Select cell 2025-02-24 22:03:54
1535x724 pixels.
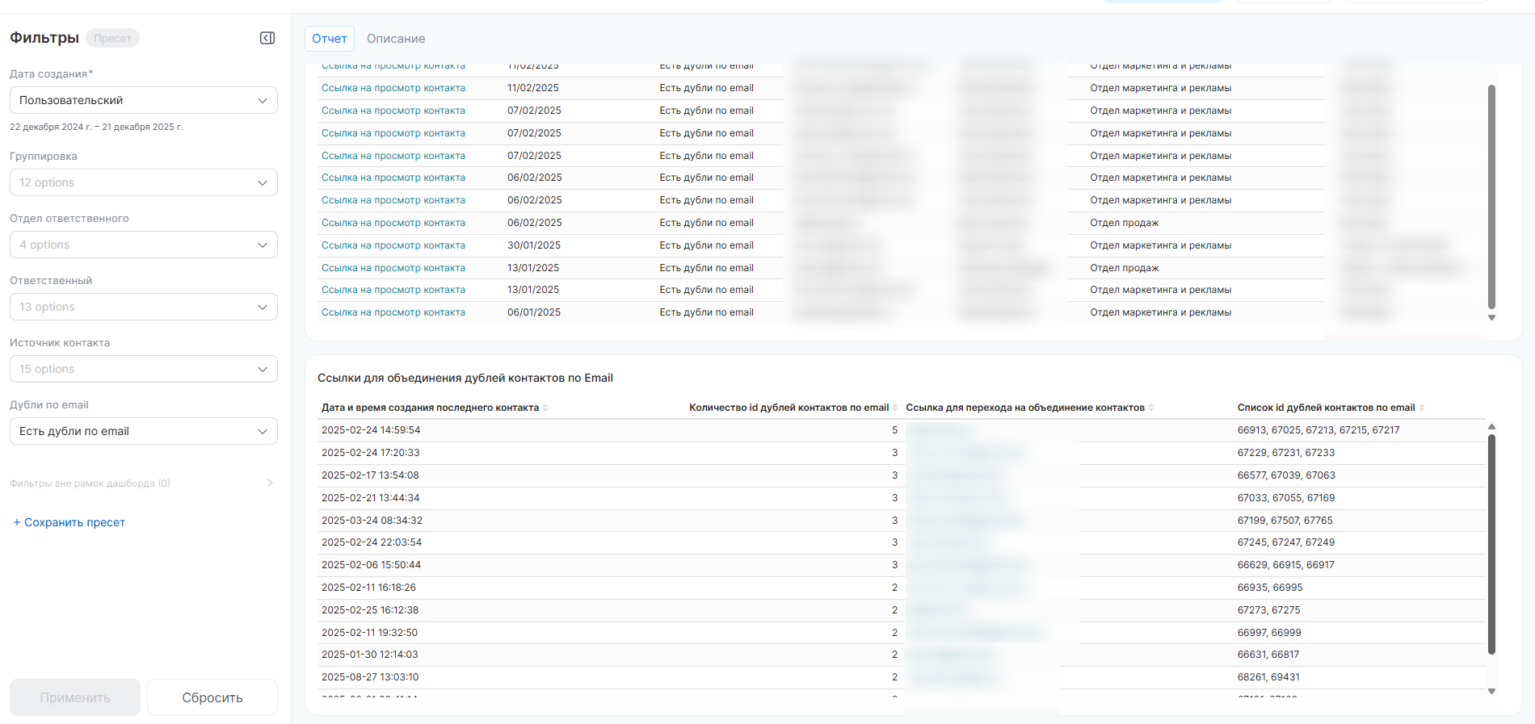[372, 542]
